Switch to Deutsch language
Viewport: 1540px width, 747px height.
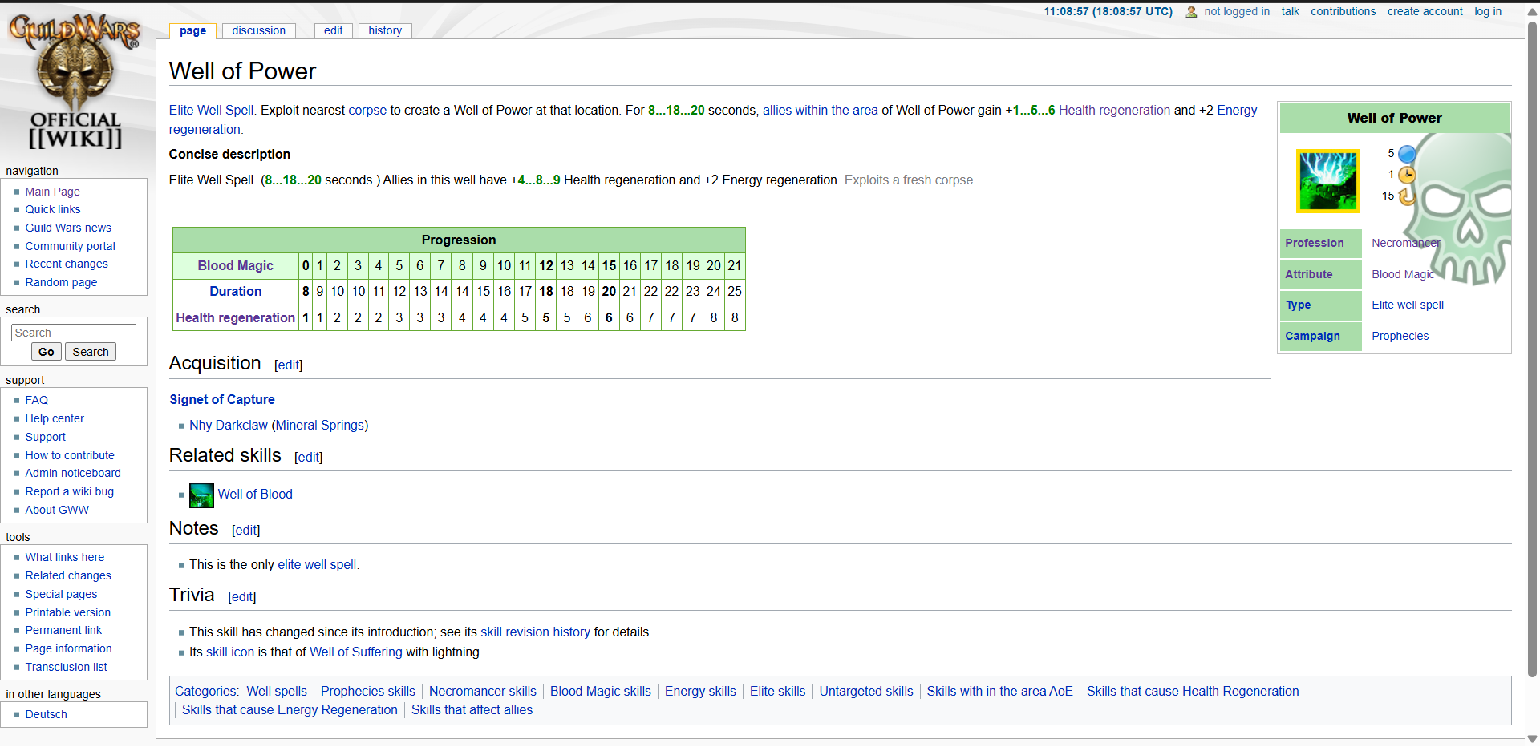(46, 714)
